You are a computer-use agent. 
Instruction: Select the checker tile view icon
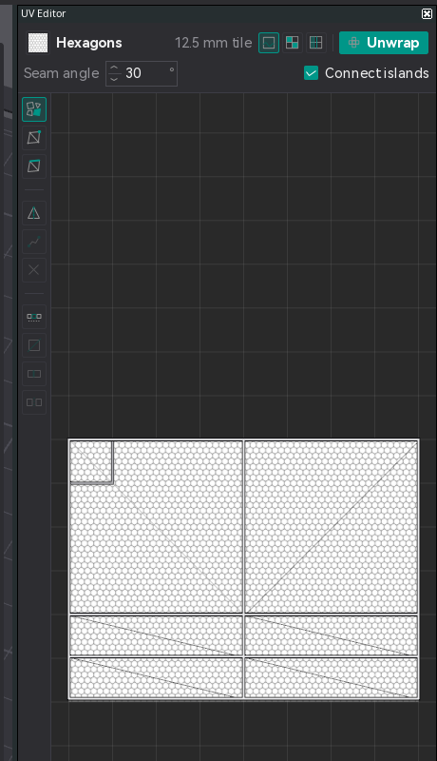tap(293, 43)
